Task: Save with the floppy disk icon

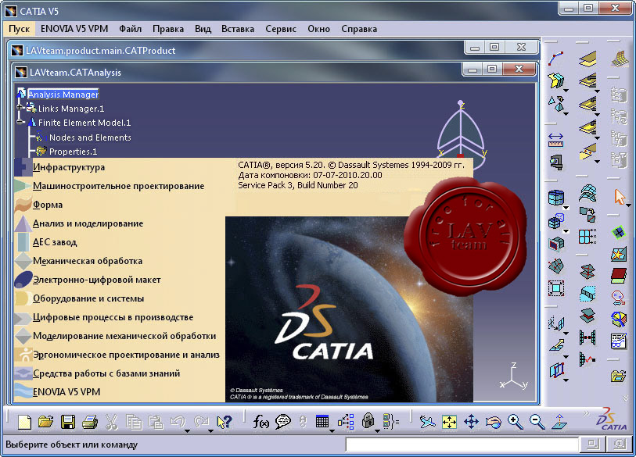Action: click(x=68, y=422)
